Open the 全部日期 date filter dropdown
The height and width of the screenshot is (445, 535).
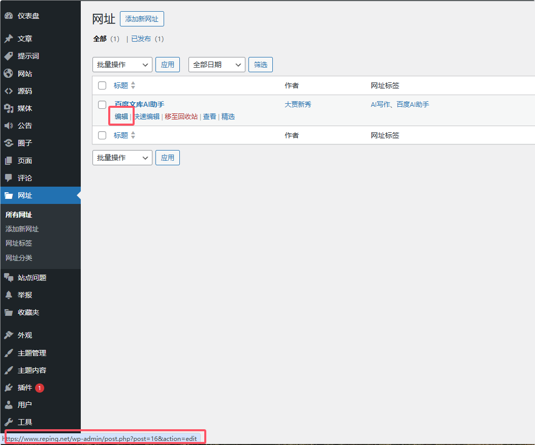[216, 65]
